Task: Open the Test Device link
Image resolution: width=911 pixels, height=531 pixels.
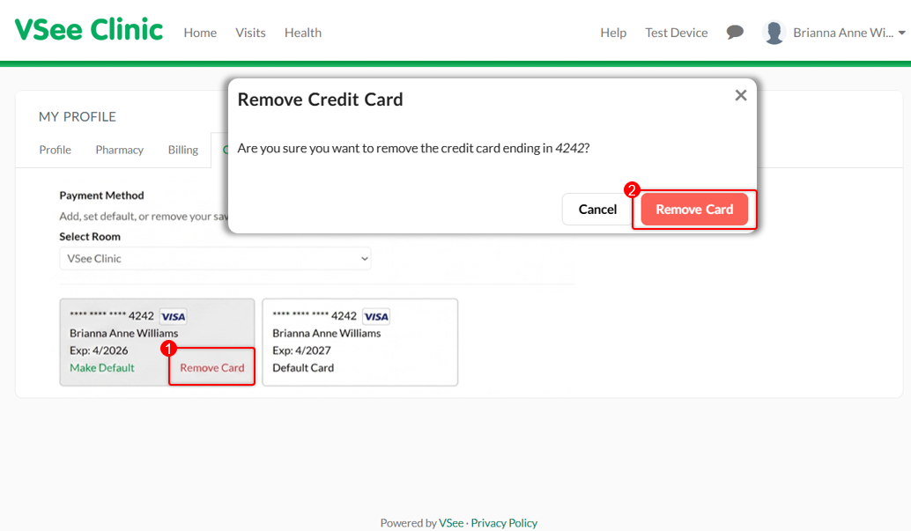Action: coord(676,33)
